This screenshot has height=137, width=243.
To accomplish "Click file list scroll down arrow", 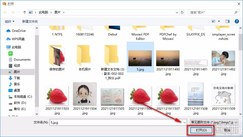I will click(240, 114).
